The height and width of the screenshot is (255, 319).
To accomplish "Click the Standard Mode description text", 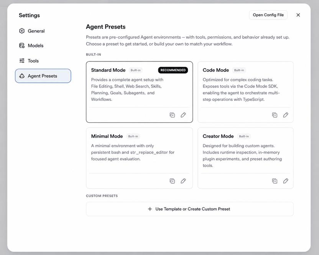I will (x=127, y=90).
